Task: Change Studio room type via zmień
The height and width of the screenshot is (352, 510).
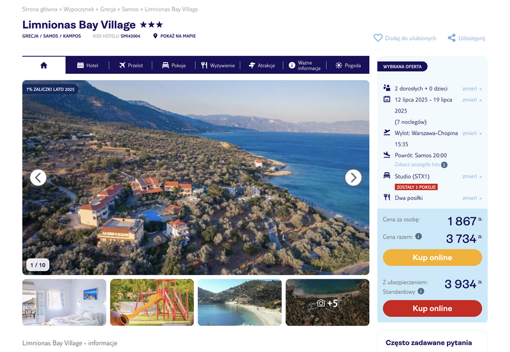Action: point(472,176)
